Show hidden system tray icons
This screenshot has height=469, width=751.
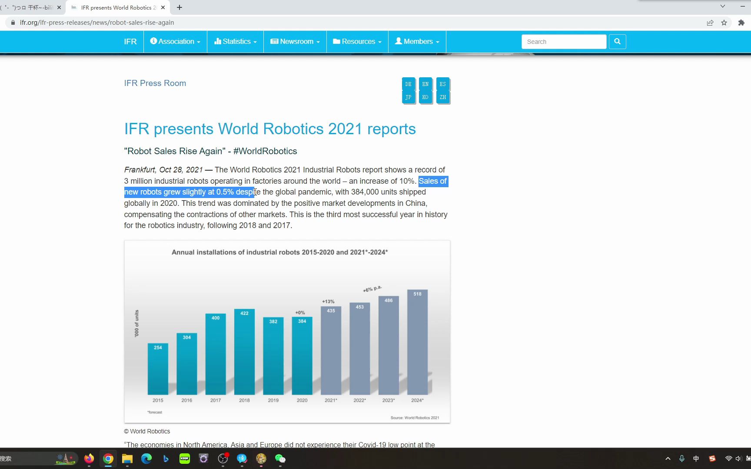(668, 459)
